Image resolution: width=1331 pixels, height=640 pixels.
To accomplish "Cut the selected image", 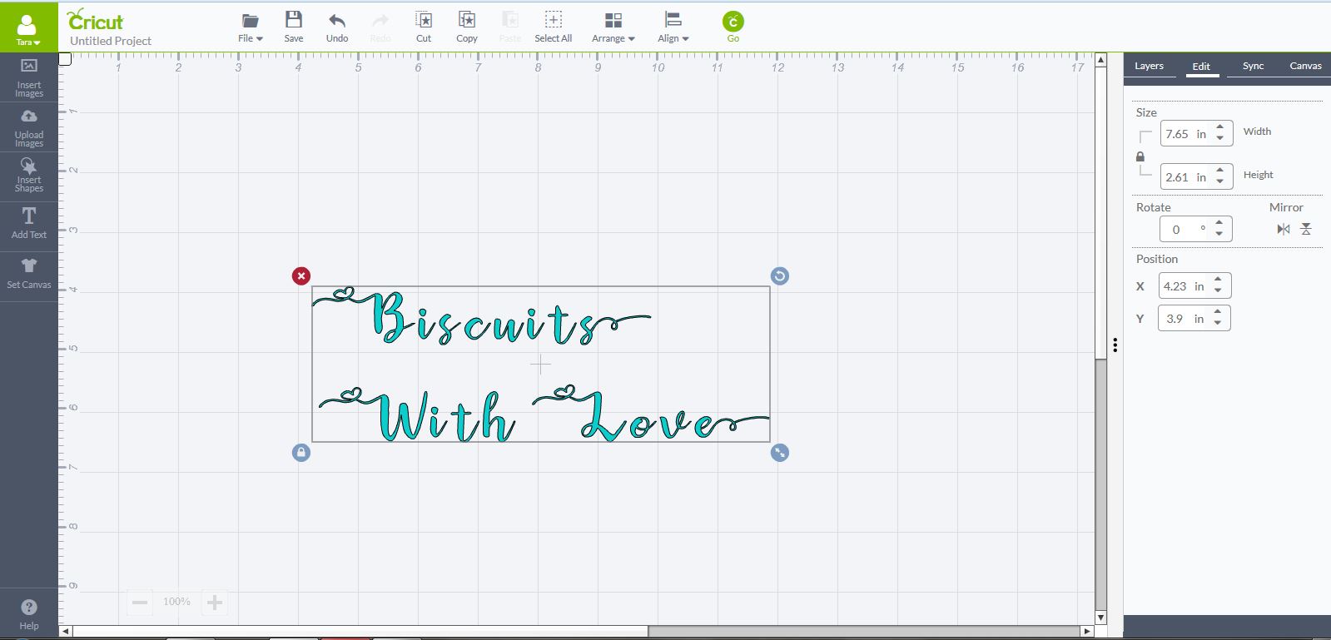I will 424,27.
